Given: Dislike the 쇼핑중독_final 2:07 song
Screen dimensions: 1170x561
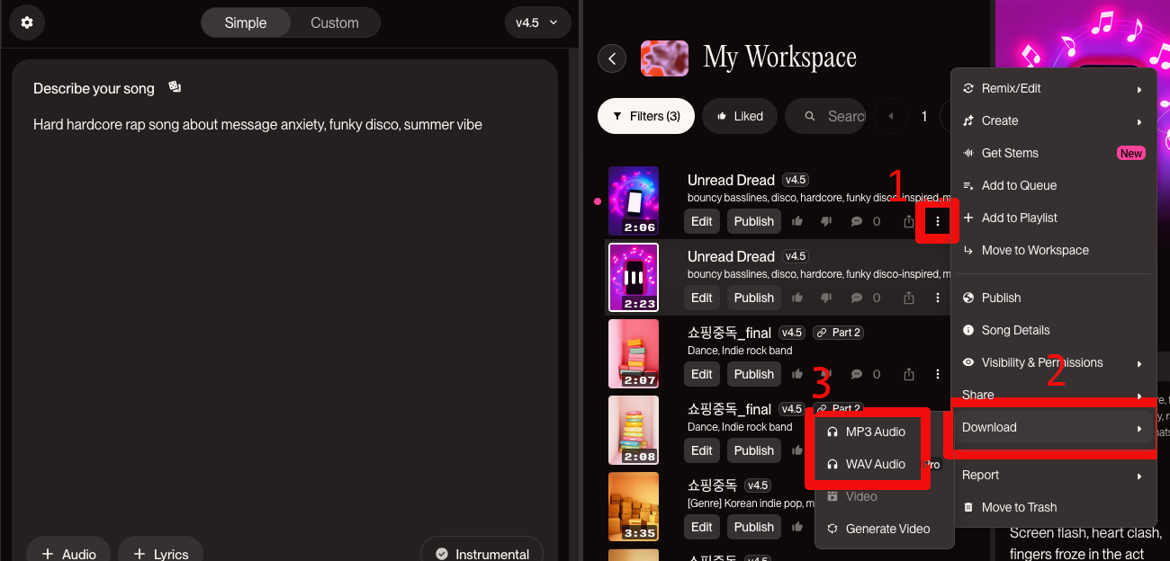Looking at the screenshot, I should pos(826,374).
